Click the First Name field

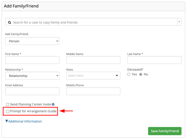[32, 60]
